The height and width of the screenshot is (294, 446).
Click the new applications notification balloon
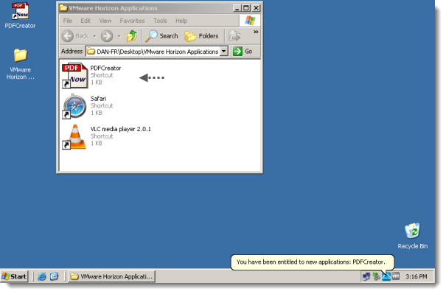312,262
